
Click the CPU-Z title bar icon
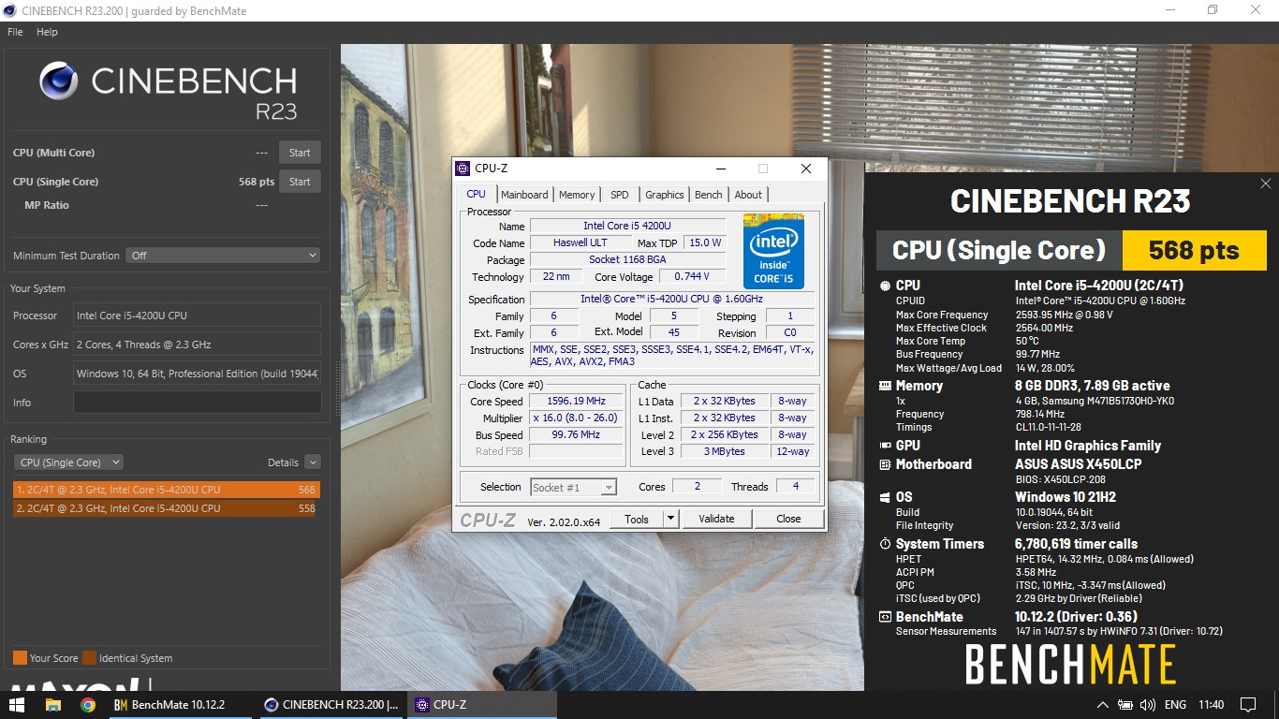tap(463, 169)
